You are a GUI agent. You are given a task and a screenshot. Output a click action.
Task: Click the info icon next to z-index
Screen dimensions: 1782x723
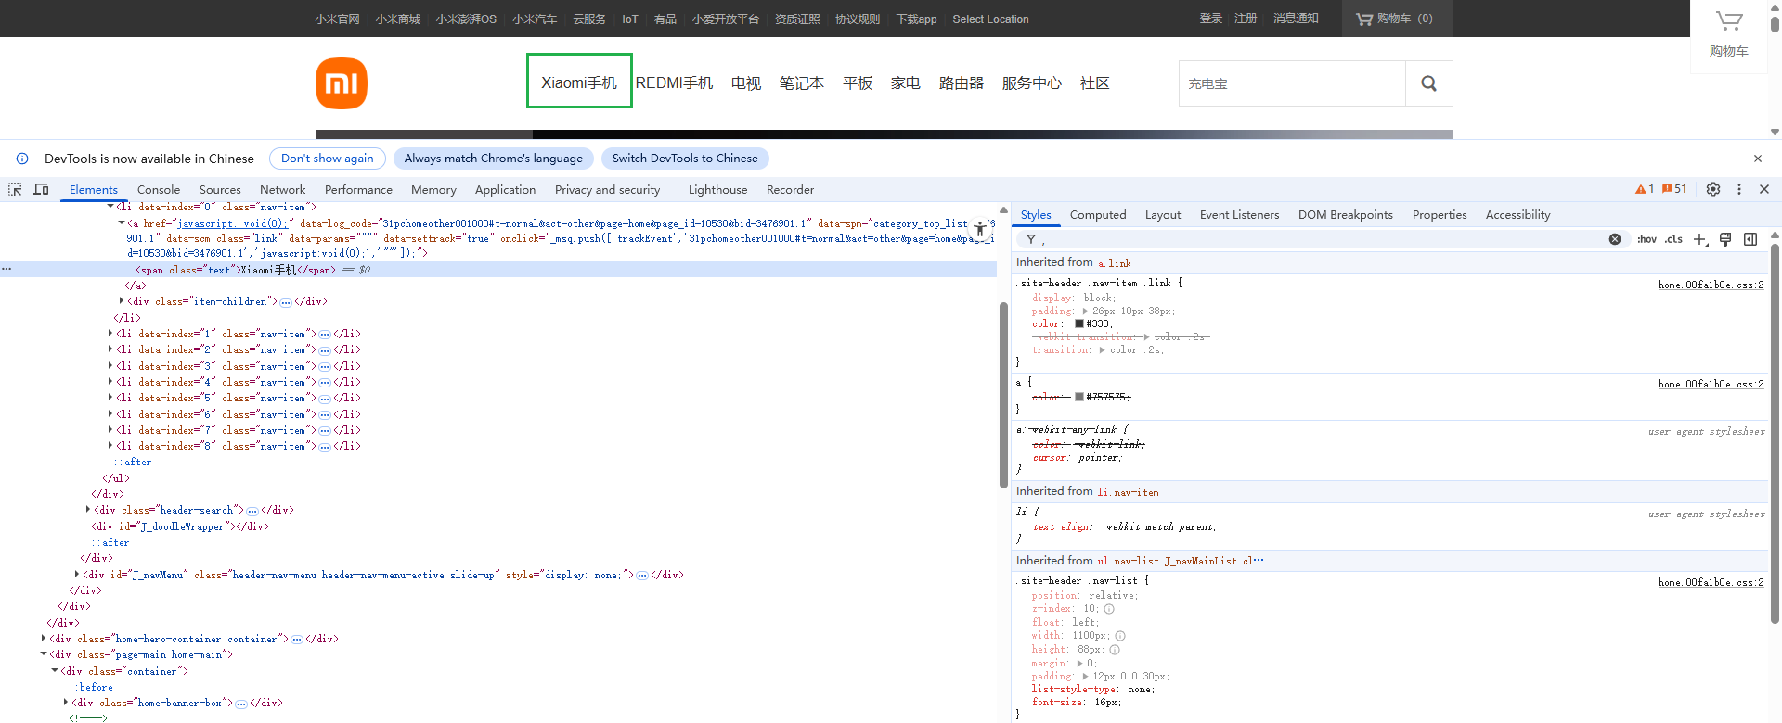[x=1109, y=609]
